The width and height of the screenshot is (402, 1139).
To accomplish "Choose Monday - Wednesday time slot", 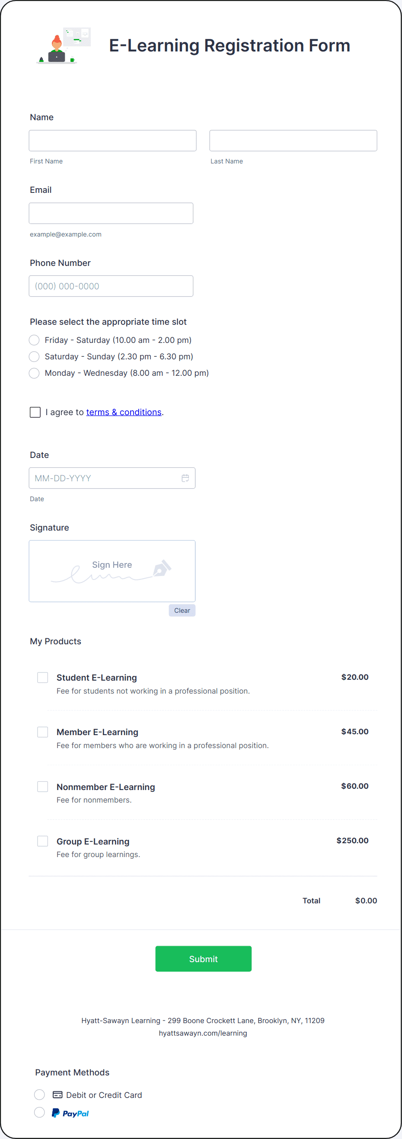I will pos(34,373).
